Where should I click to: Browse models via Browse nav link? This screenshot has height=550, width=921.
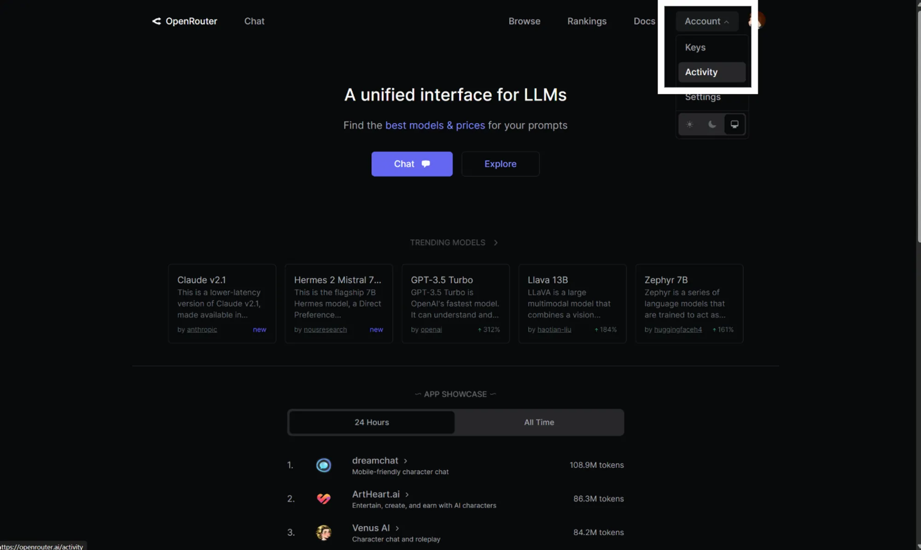[525, 21]
